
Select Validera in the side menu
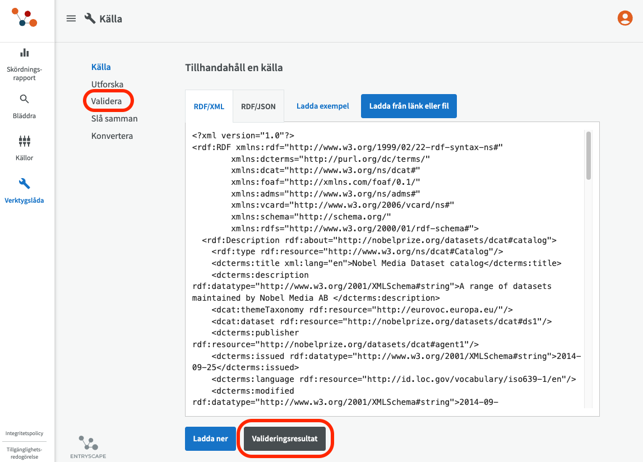click(107, 101)
